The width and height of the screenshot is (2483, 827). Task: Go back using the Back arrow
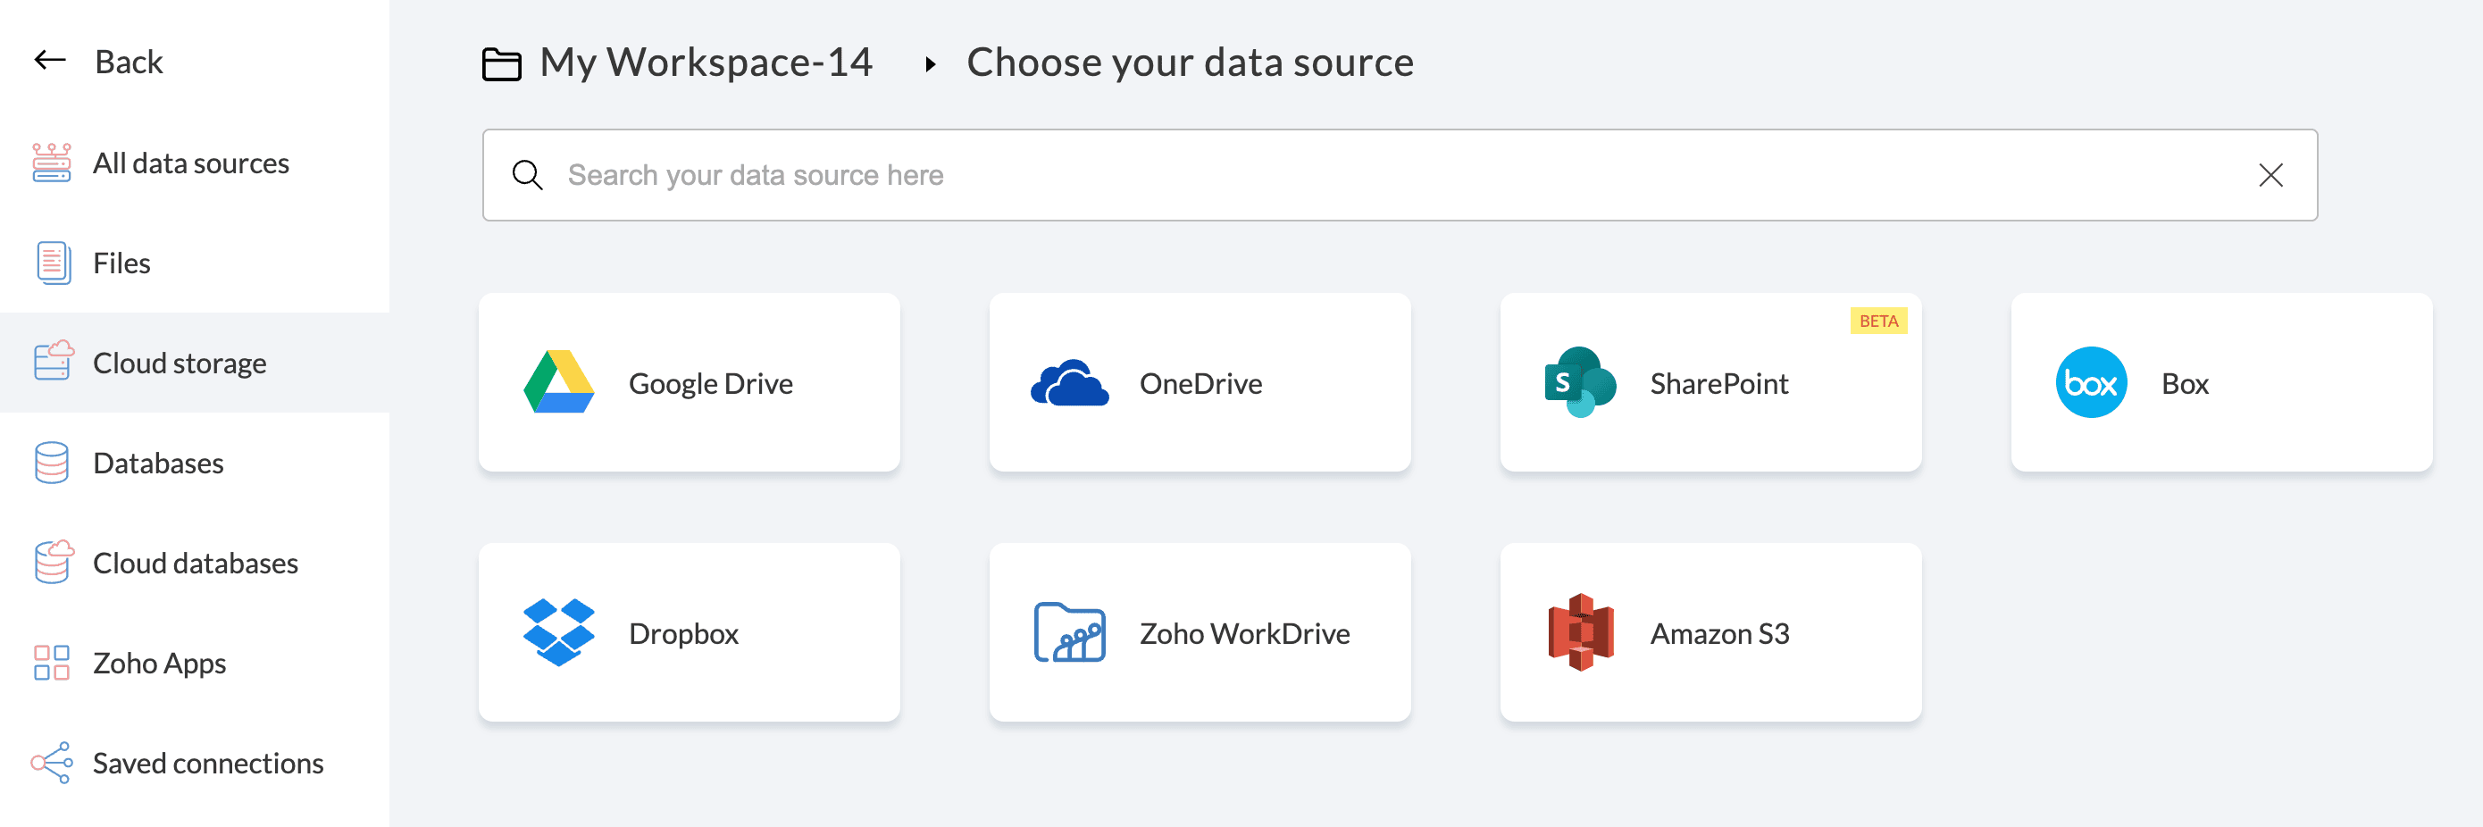pyautogui.click(x=51, y=61)
